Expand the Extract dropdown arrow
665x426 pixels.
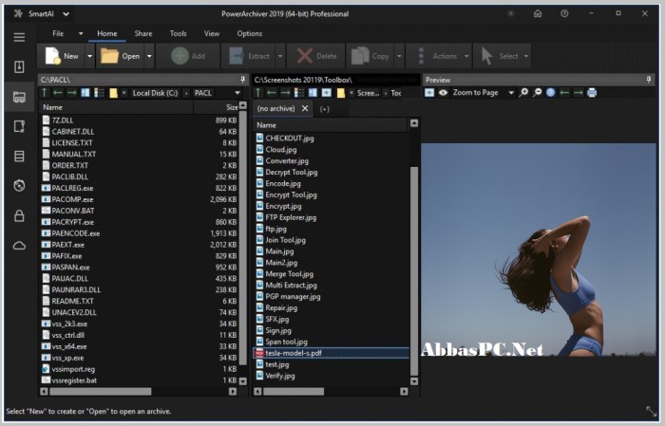point(280,56)
